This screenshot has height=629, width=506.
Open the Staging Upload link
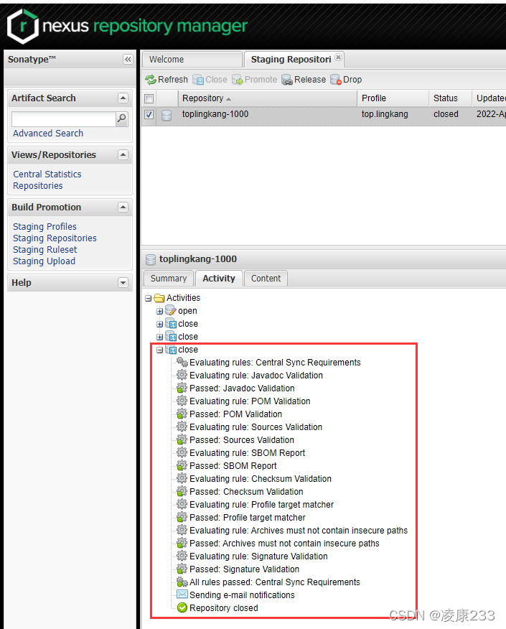44,261
